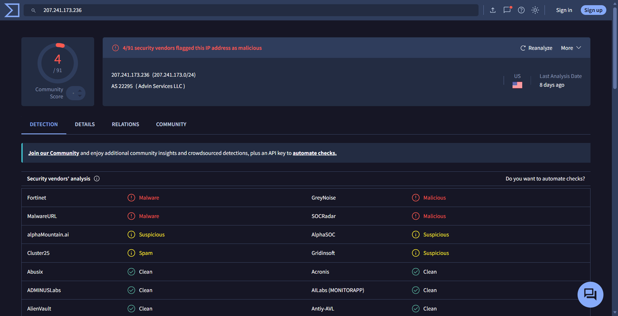
Task: Click the GreyNoise vendor name
Action: 323,198
